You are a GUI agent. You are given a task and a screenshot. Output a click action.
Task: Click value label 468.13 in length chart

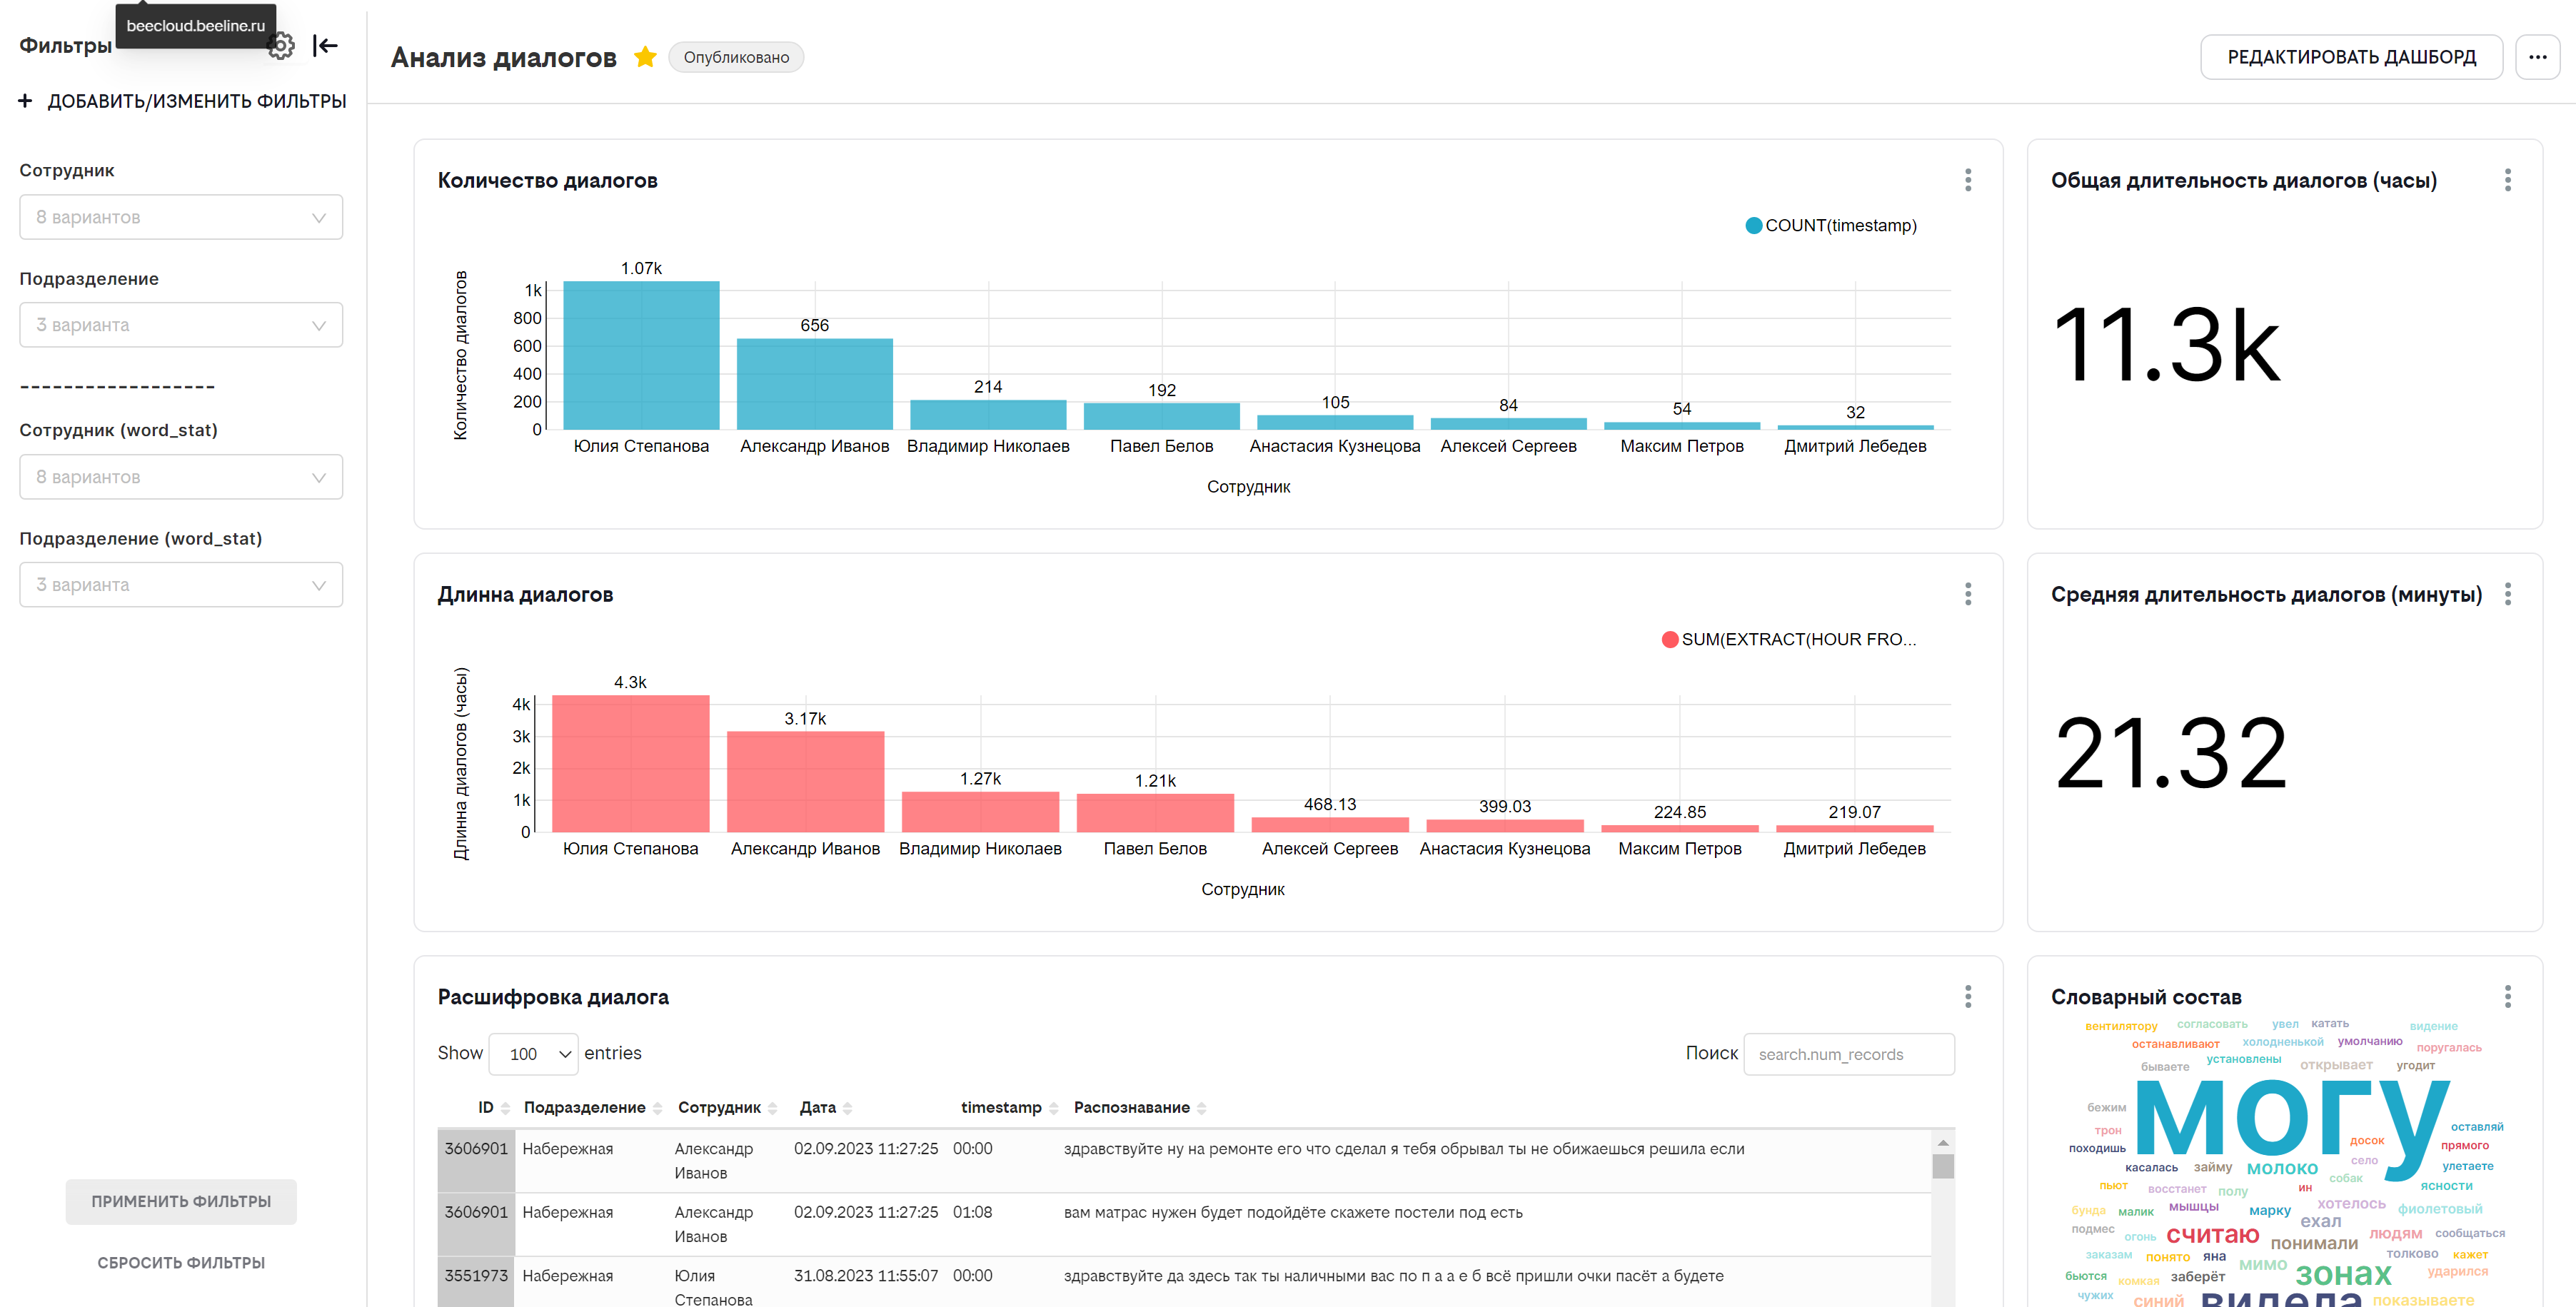point(1329,804)
